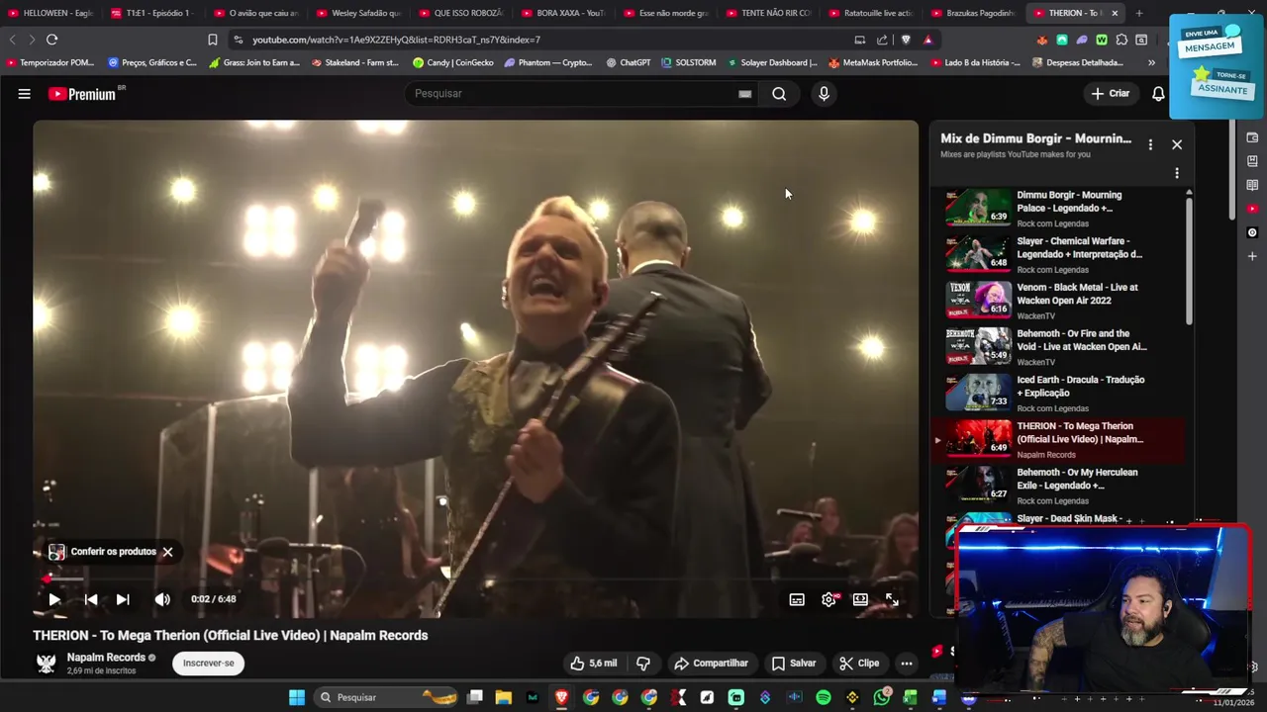Toggle subtitles on the video player
Viewport: 1267px width, 712px height.
[x=797, y=599]
